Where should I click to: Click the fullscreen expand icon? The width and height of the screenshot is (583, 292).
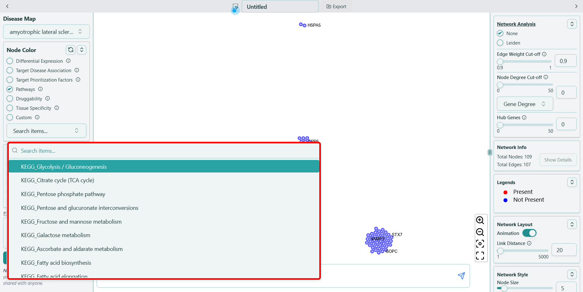pos(480,256)
